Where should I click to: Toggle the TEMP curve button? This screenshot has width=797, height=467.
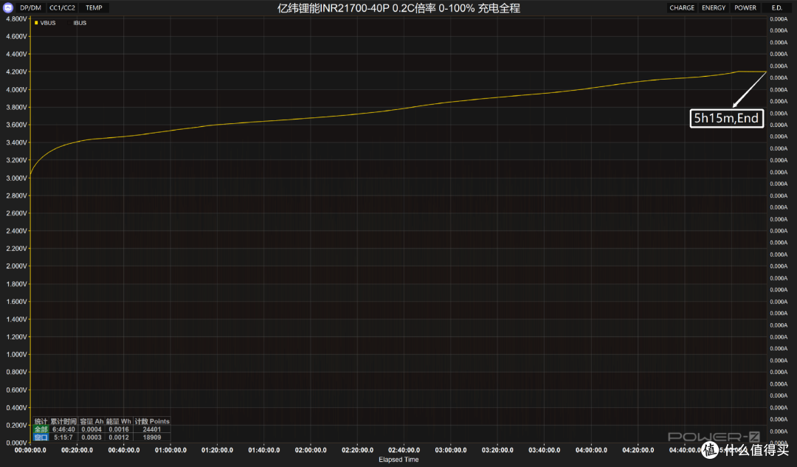94,7
